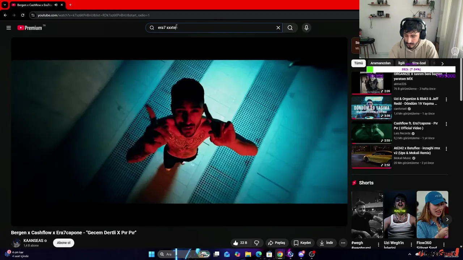This screenshot has height=260, width=463.
Task: Go back in the browser
Action: pyautogui.click(x=5, y=15)
